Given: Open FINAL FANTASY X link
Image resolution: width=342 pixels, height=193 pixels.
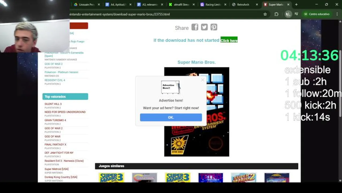Looking at the screenshot, I should click(55, 144).
